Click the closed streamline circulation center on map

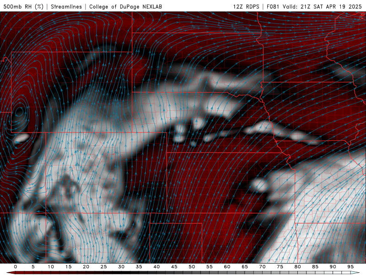(19, 111)
